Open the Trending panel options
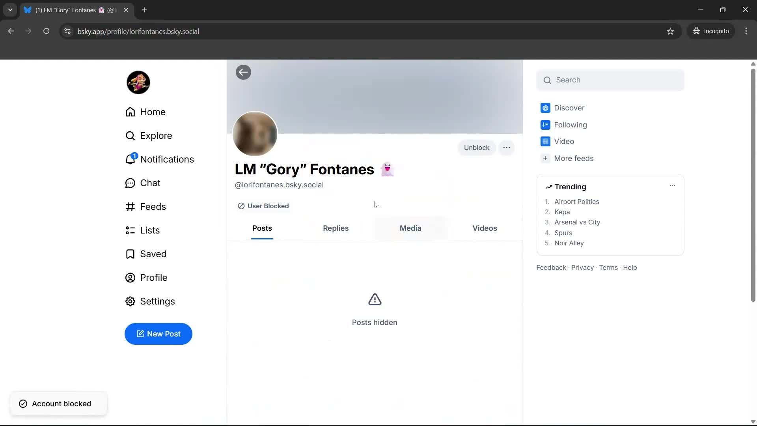The image size is (757, 426). [673, 185]
